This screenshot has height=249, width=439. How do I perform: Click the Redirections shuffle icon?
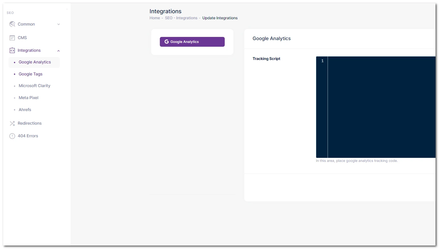coord(12,123)
